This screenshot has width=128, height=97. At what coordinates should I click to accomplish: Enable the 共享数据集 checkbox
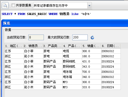[13, 5]
